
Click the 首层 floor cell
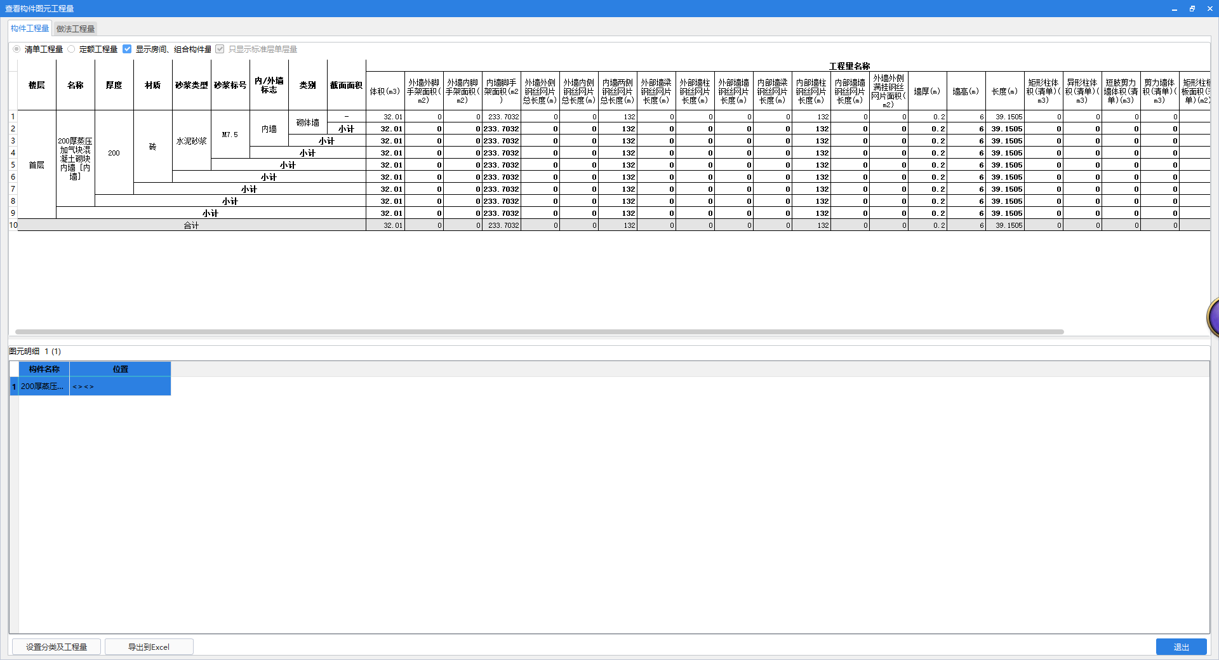point(37,165)
